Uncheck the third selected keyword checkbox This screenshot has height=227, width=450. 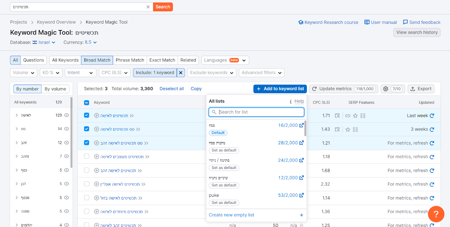(x=87, y=143)
